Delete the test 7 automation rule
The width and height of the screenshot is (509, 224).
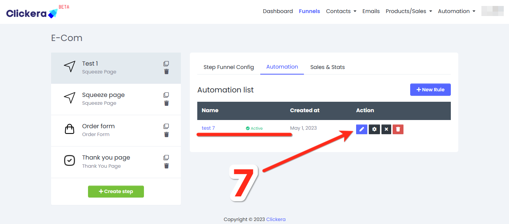click(398, 129)
